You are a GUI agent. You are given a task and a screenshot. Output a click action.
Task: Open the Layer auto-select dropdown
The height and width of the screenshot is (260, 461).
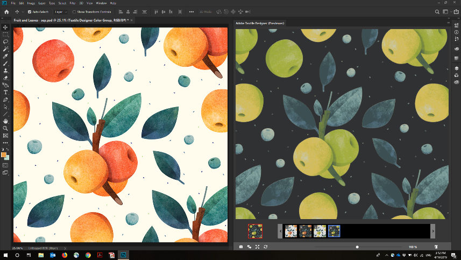60,11
